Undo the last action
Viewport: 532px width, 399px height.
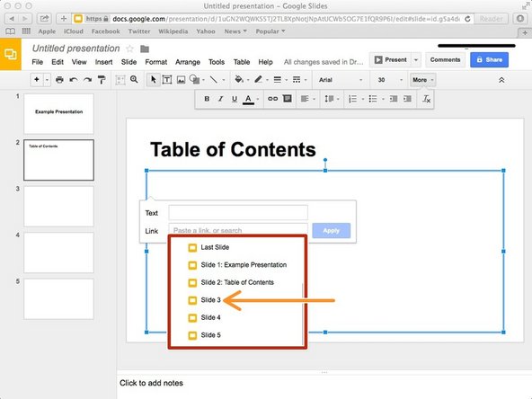[x=74, y=80]
